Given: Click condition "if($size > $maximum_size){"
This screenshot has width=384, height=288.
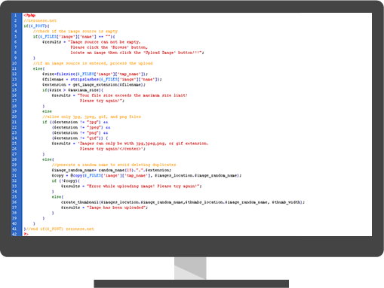Looking at the screenshot, I should point(72,90).
